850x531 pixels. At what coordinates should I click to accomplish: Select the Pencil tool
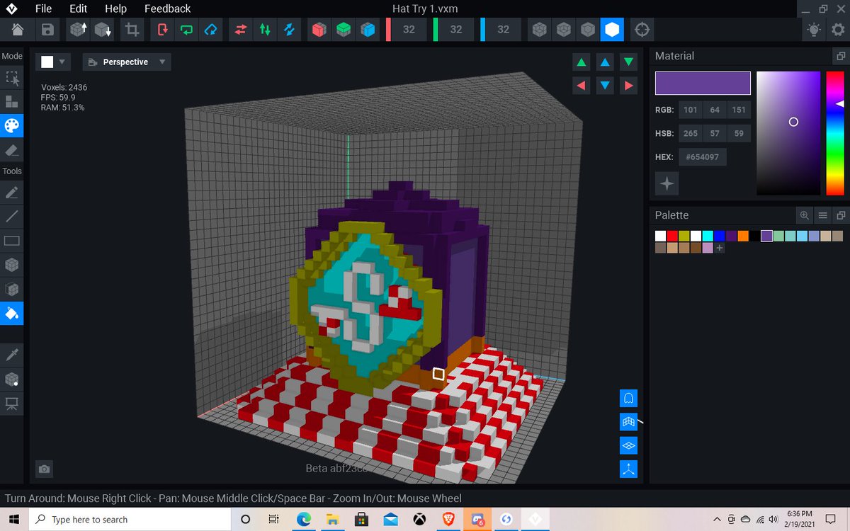coord(11,193)
